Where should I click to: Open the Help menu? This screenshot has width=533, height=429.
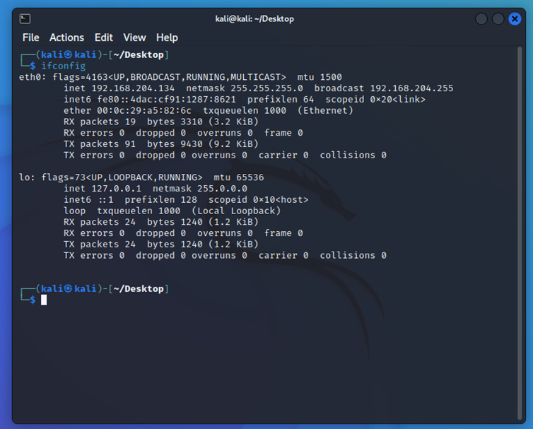pyautogui.click(x=167, y=37)
